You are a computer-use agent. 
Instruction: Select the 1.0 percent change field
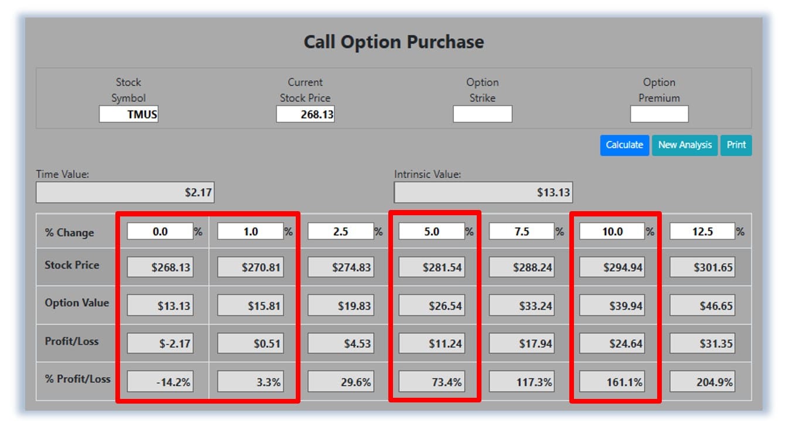250,232
